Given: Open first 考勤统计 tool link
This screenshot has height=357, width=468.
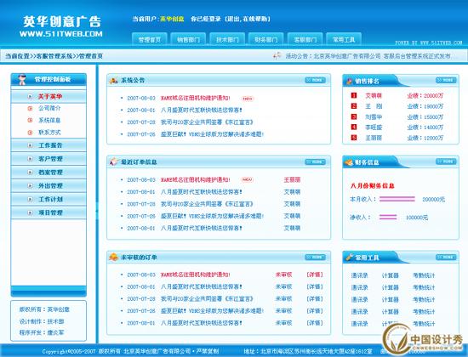Looking at the screenshot, I should (x=424, y=275).
